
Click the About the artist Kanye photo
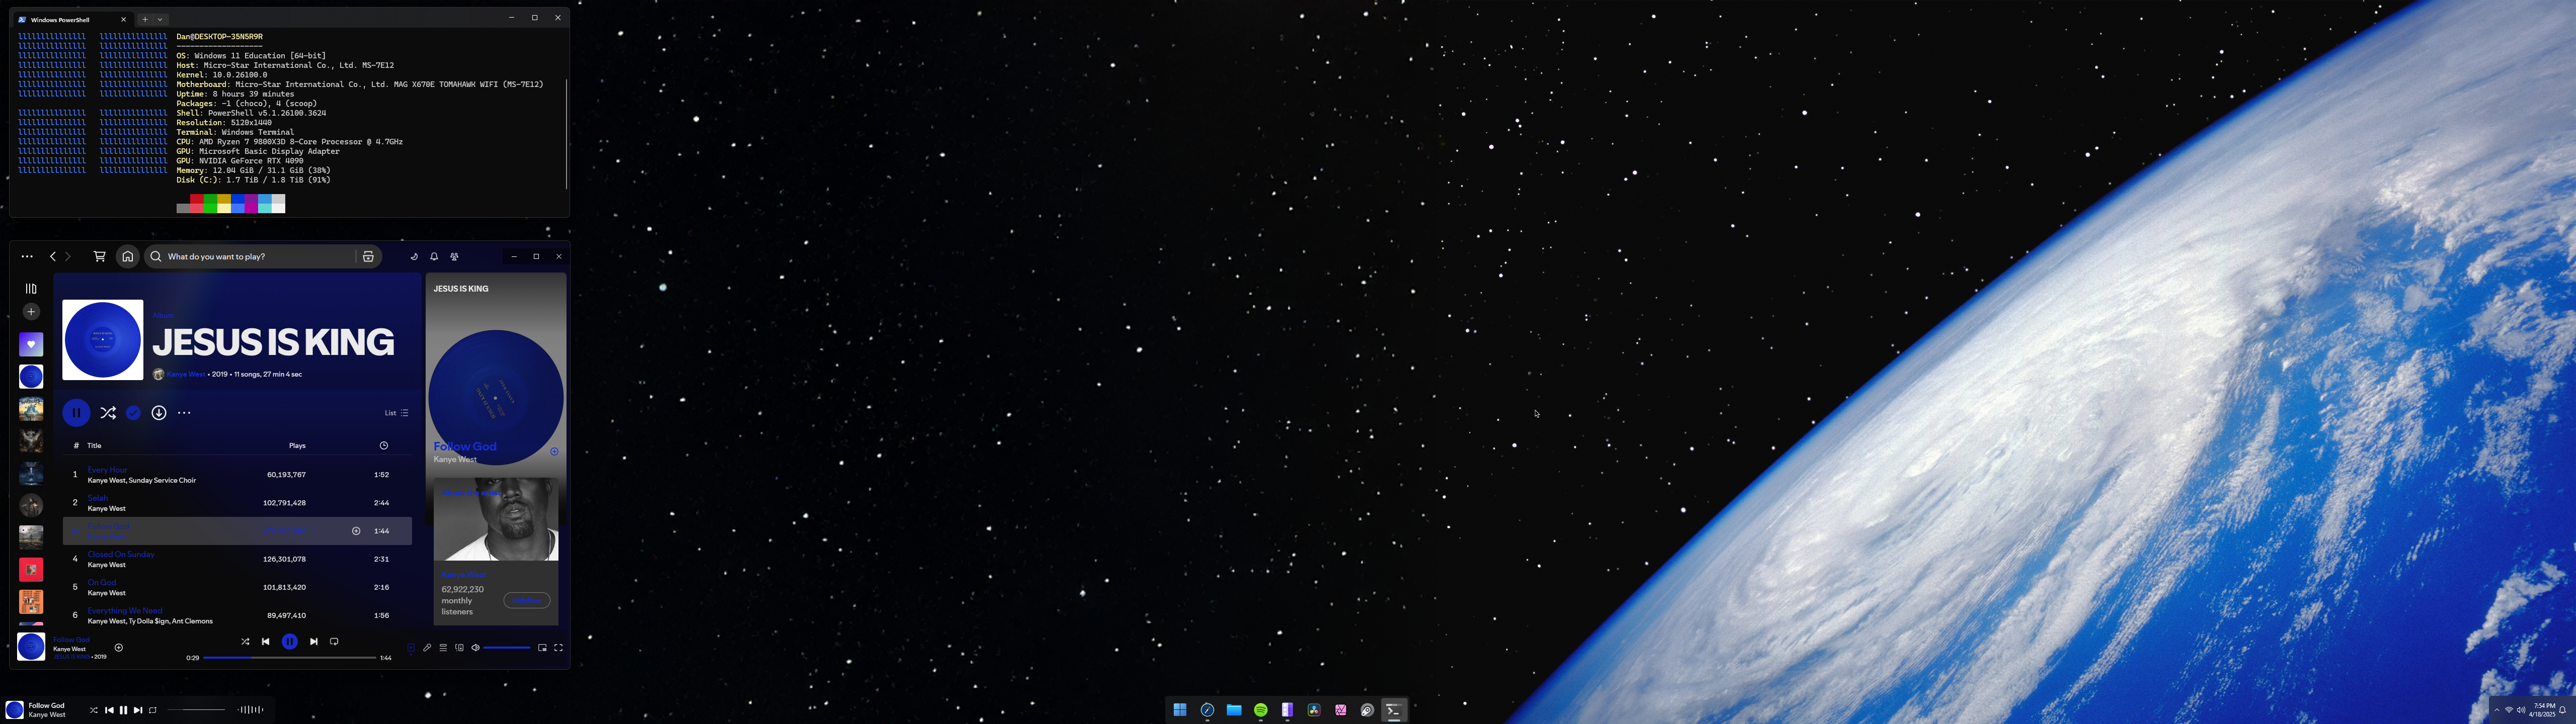point(496,519)
